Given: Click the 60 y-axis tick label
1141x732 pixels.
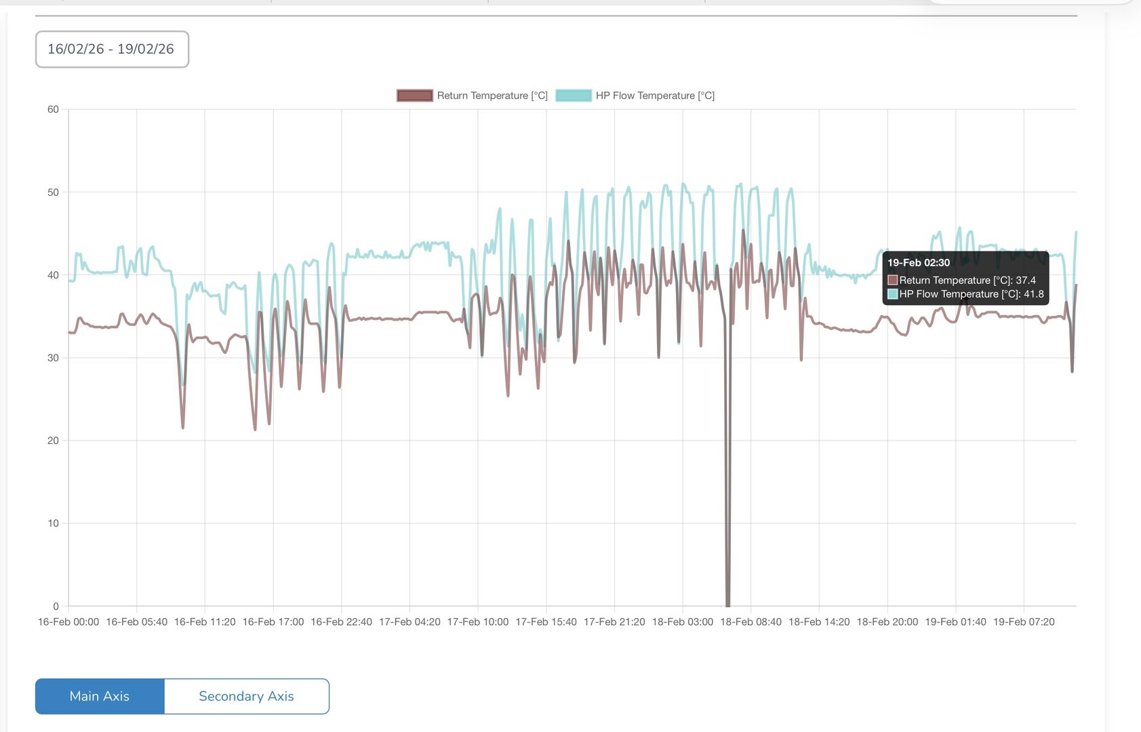Looking at the screenshot, I should (x=53, y=110).
